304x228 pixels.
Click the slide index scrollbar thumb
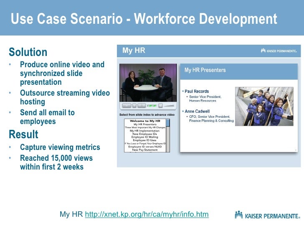(168, 123)
